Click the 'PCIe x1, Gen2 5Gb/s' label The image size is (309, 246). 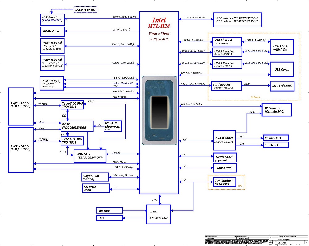pos(124,78)
